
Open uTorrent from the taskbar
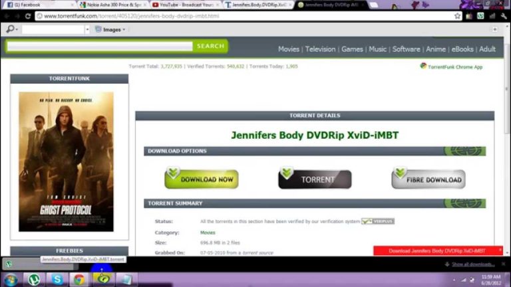point(34,280)
